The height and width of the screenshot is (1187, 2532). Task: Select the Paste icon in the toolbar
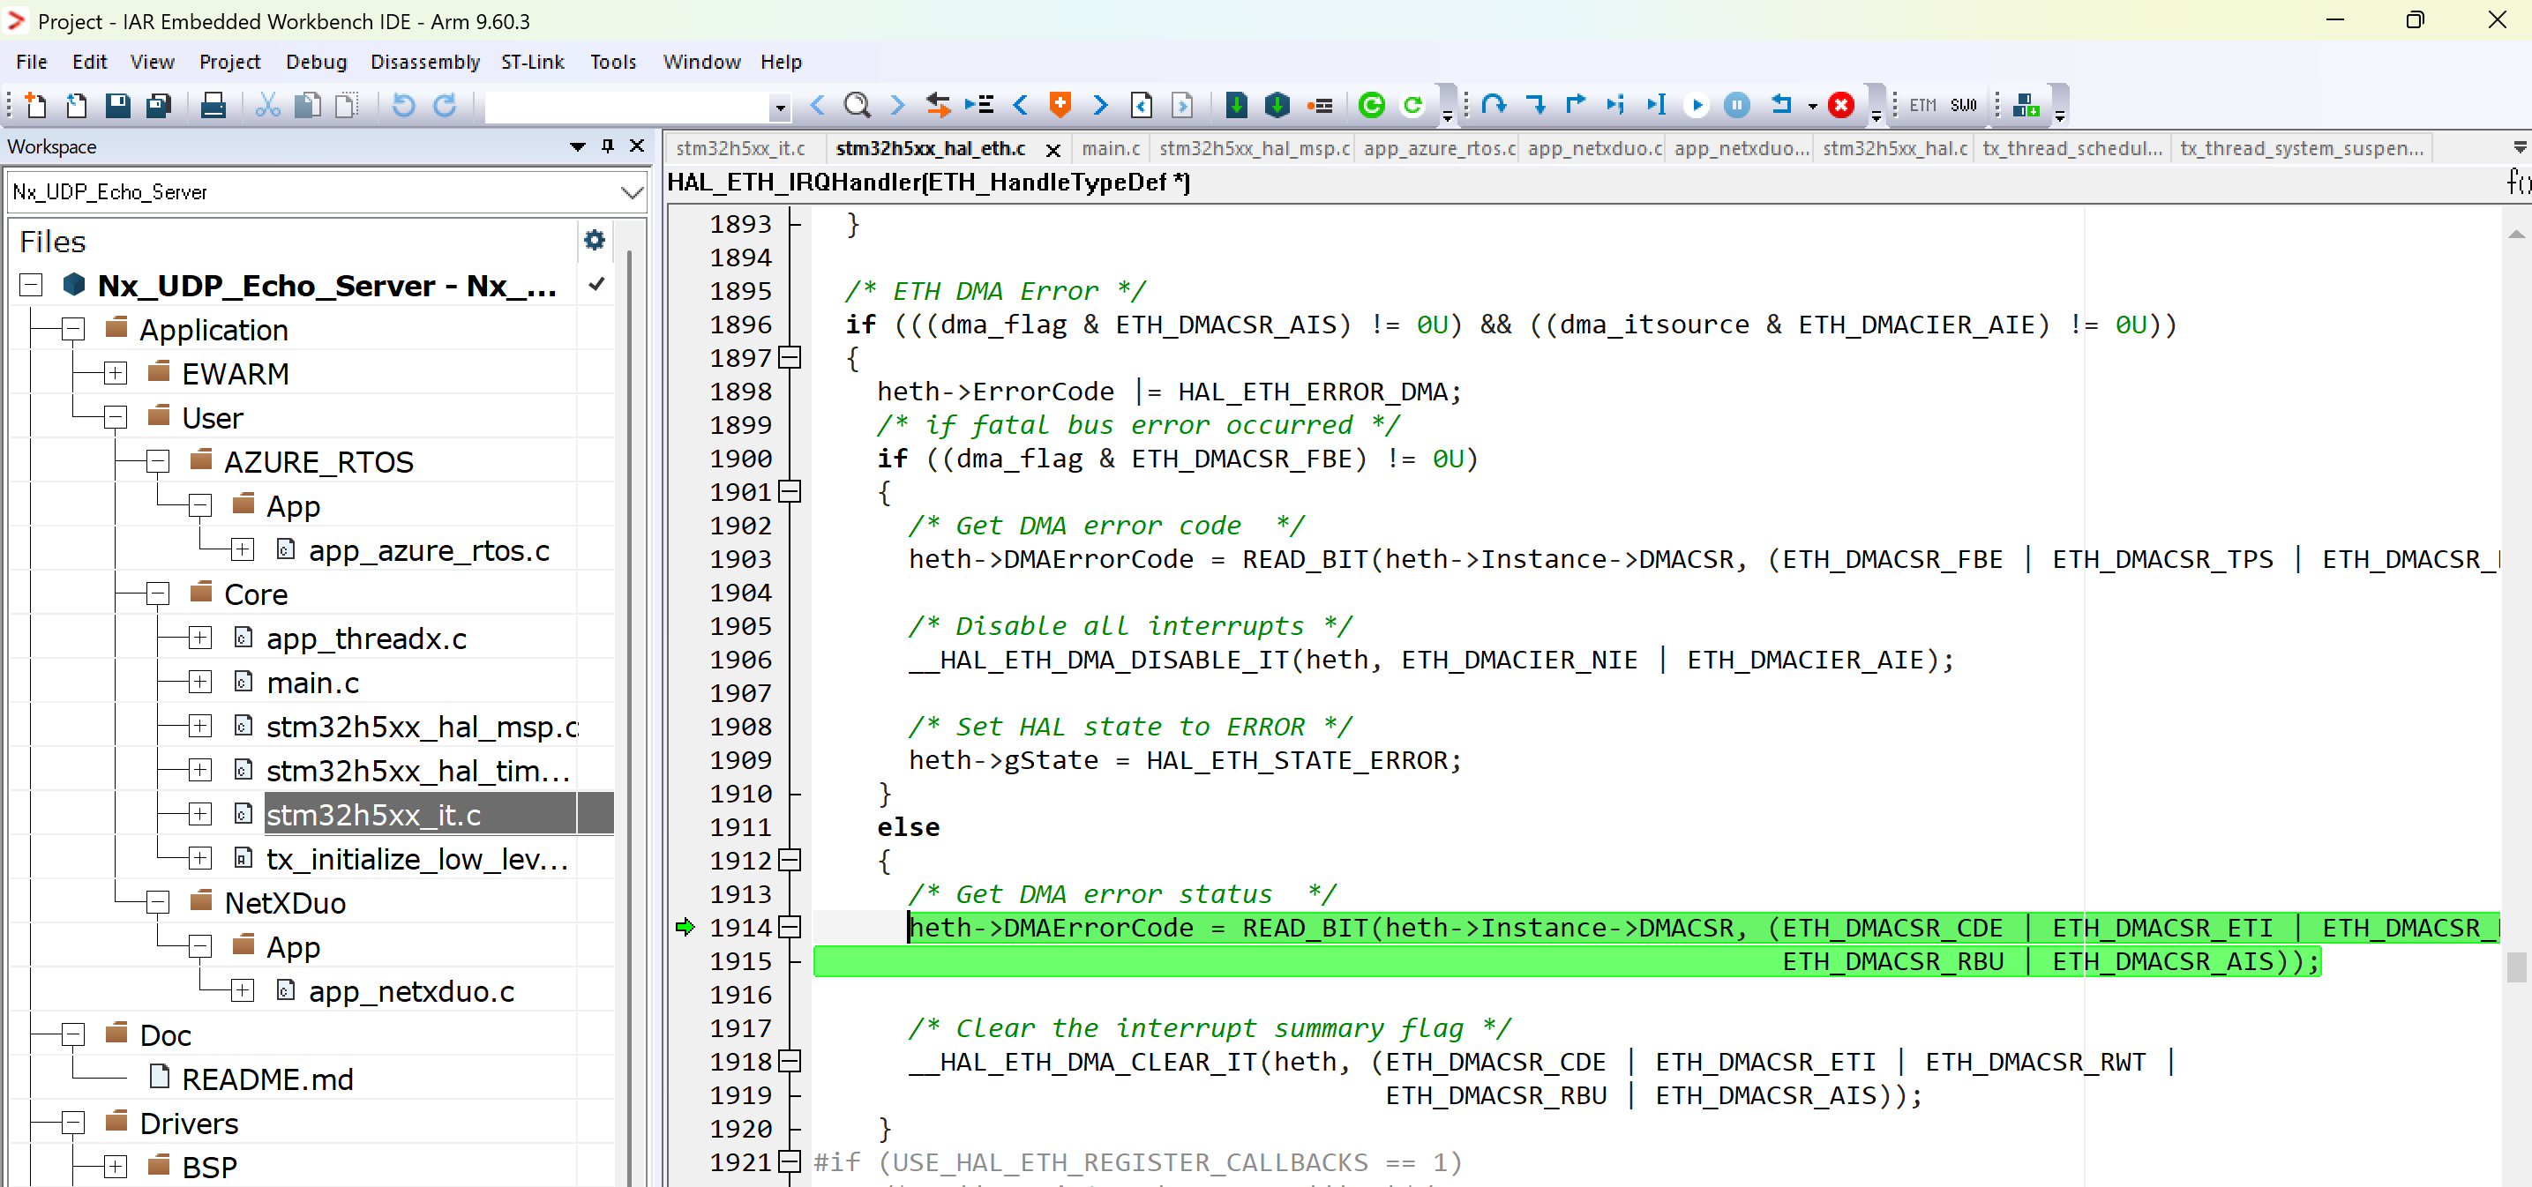(347, 105)
